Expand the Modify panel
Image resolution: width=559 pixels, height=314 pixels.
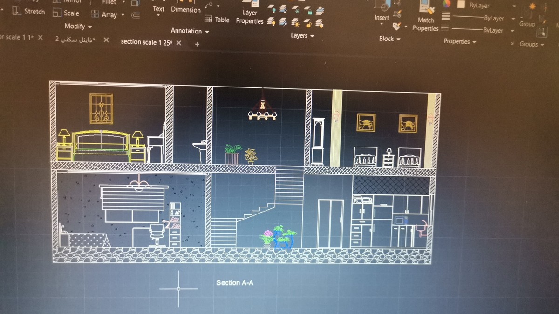[x=78, y=27]
